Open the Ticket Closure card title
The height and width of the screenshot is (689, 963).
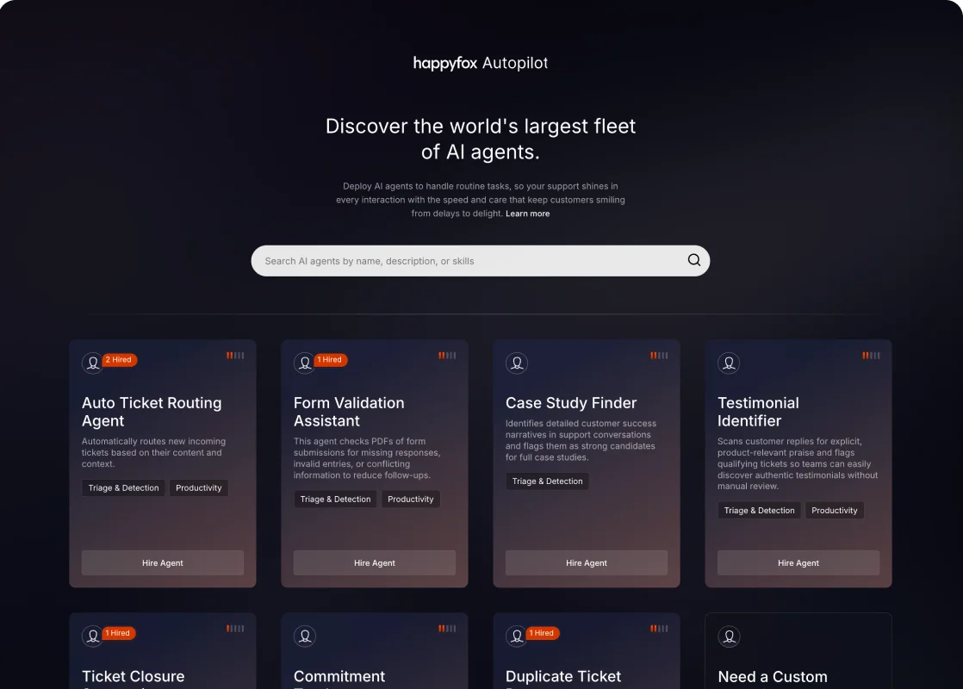pos(134,678)
